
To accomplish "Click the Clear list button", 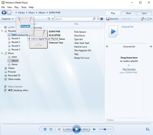I will pos(126,19).
